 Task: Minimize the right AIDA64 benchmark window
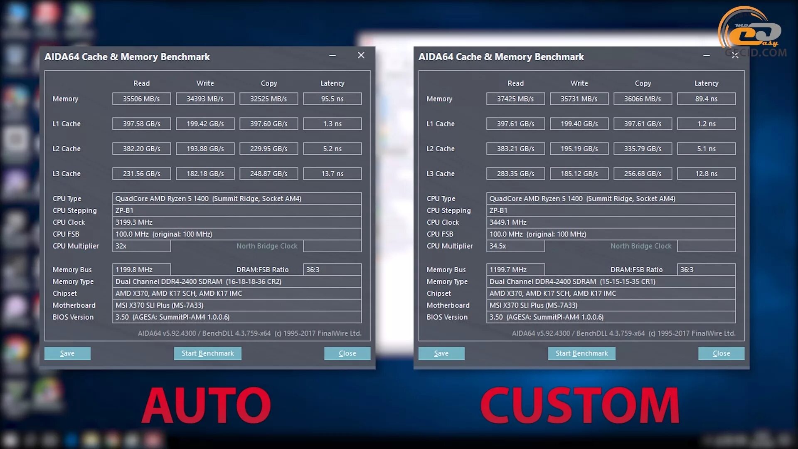coord(707,56)
